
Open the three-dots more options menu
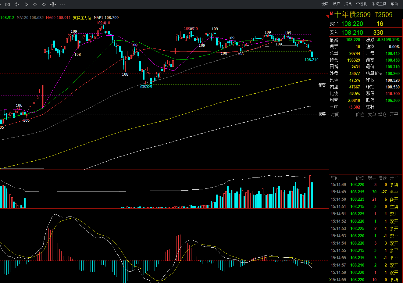(62, 5)
